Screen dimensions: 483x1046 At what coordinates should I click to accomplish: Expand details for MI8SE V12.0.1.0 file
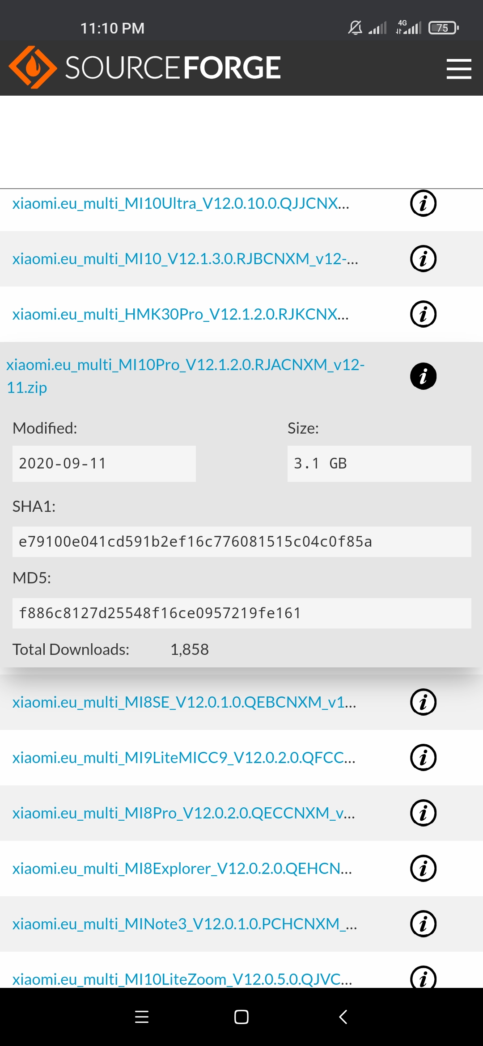pyautogui.click(x=423, y=702)
